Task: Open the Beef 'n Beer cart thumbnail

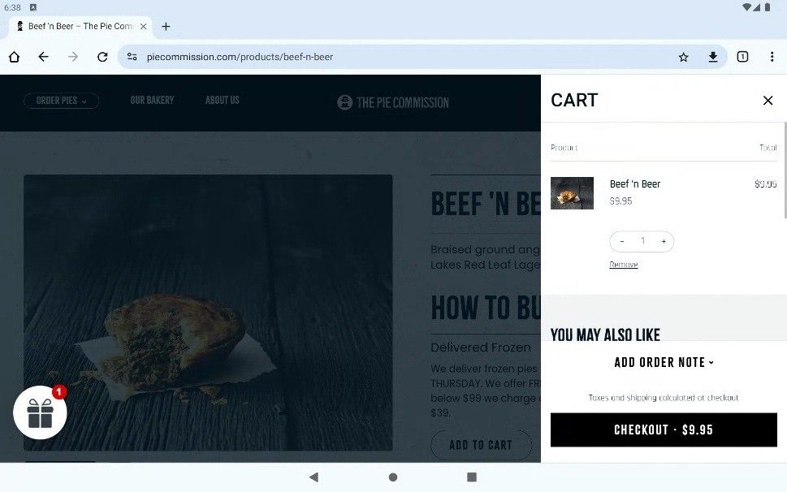Action: click(x=572, y=193)
